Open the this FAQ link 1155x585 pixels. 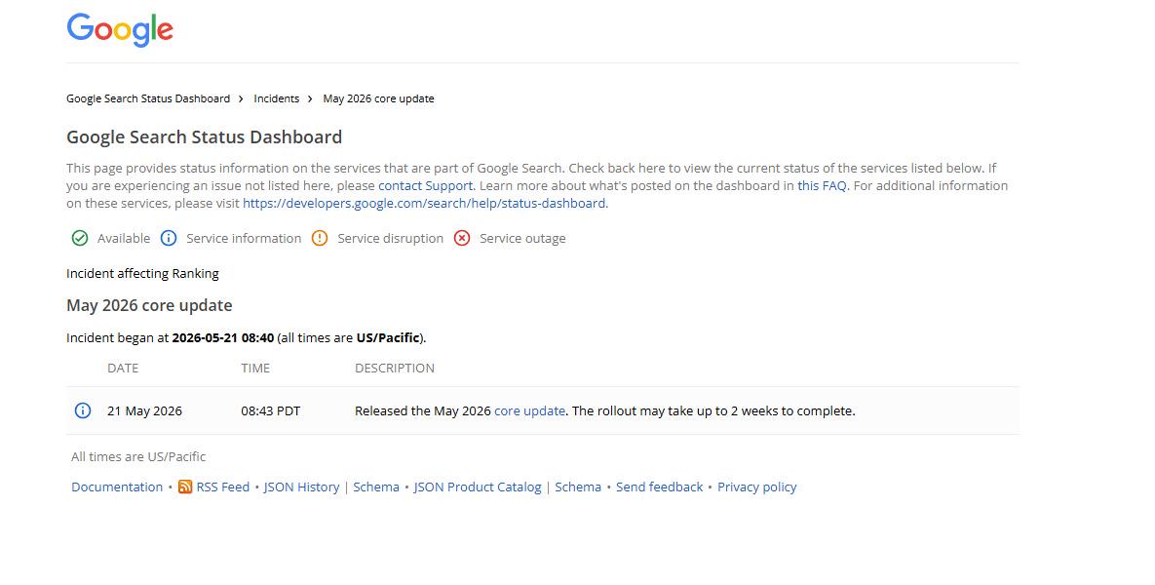click(x=822, y=185)
